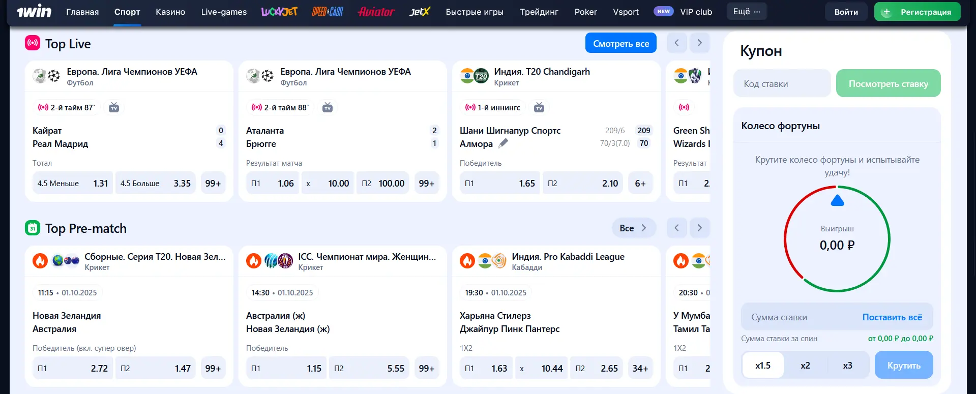Focus the Код ставки input field
The height and width of the screenshot is (394, 976).
pos(782,83)
